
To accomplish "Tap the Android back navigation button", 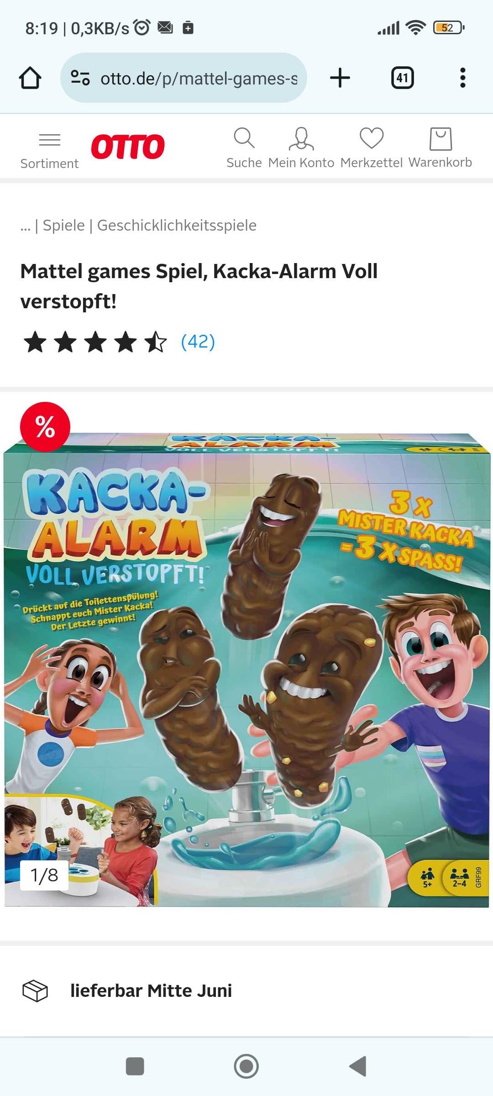I will 358,1067.
